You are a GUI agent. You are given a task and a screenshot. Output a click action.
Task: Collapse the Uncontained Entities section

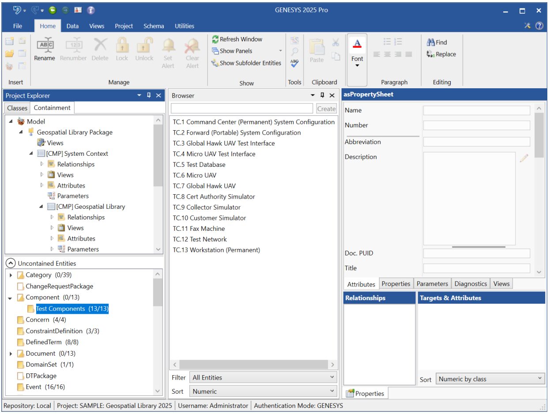coord(11,263)
